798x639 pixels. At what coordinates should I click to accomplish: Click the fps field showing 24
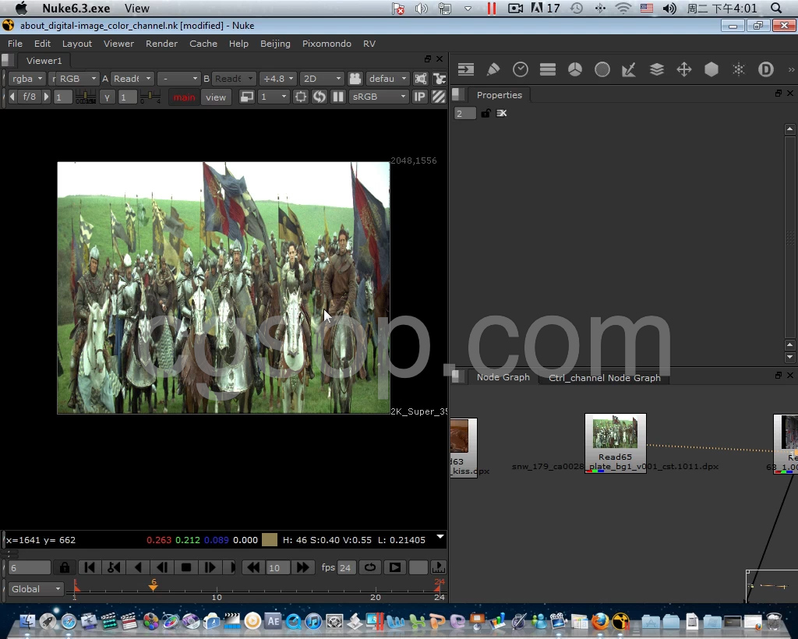point(345,568)
